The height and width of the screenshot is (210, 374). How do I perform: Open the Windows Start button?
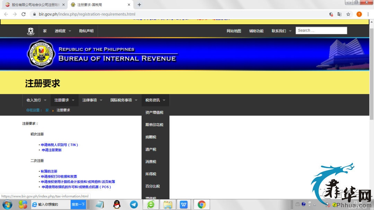click(7, 204)
